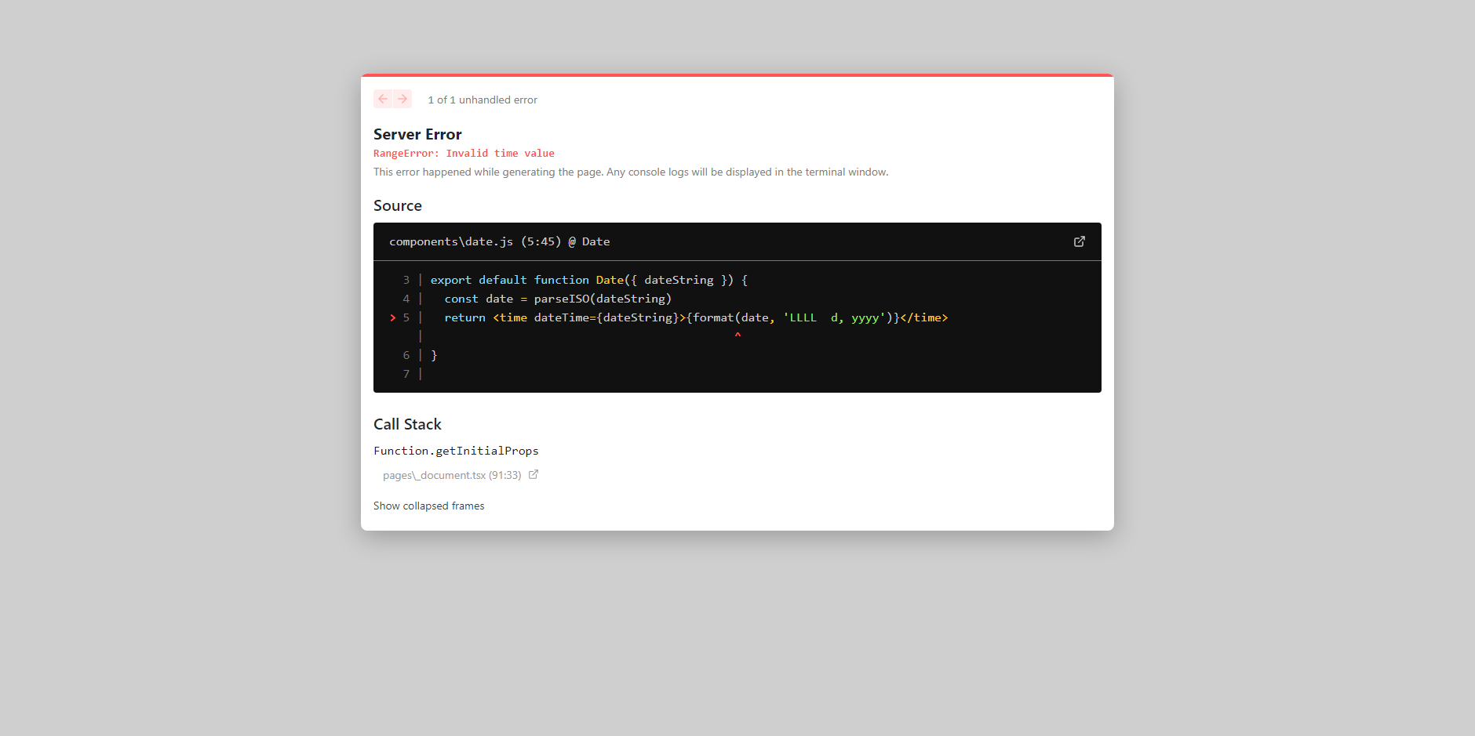Click the components\date.js source header

pyautogui.click(x=500, y=241)
